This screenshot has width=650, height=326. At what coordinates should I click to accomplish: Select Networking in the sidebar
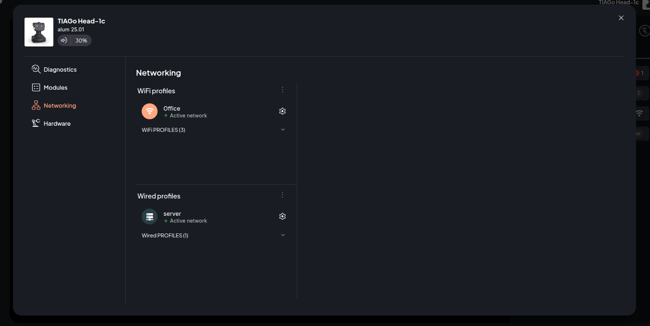point(59,106)
